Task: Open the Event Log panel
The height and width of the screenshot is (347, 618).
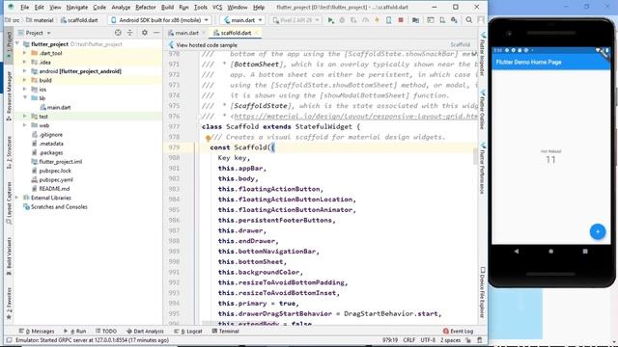Action: [x=458, y=332]
